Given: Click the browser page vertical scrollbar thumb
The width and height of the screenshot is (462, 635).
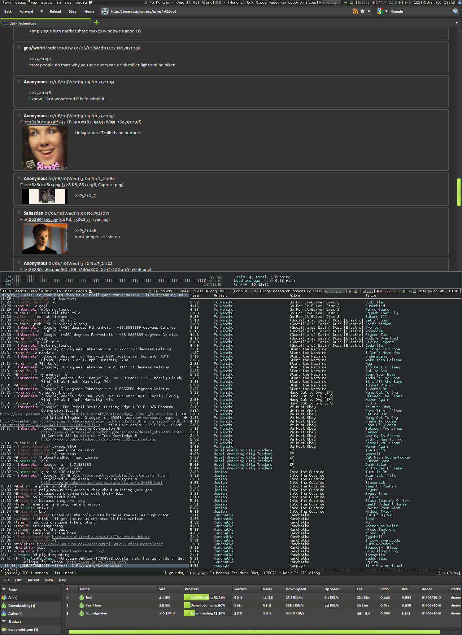Looking at the screenshot, I should (459, 192).
